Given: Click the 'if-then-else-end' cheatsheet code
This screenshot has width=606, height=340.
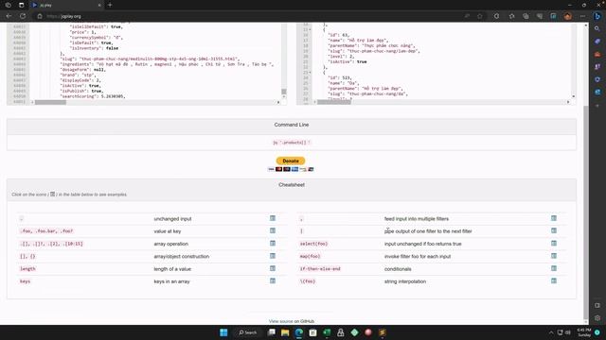Looking at the screenshot, I should [x=320, y=268].
